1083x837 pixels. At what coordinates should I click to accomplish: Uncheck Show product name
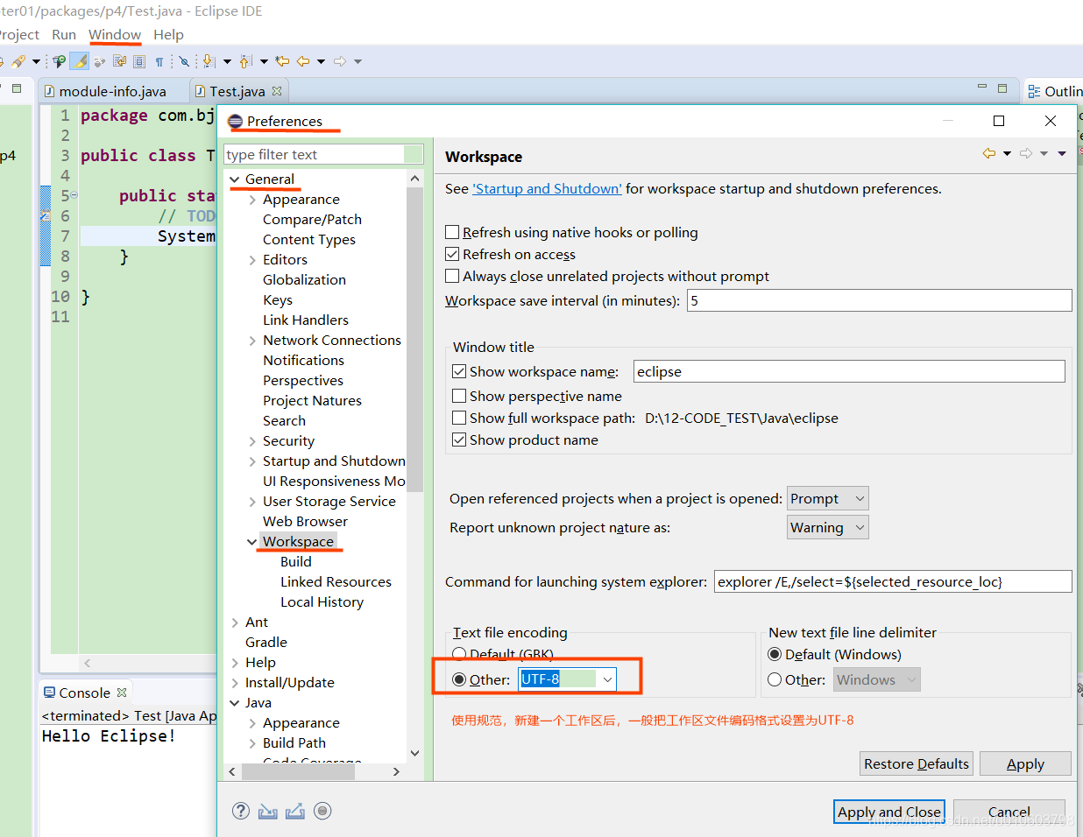point(459,440)
